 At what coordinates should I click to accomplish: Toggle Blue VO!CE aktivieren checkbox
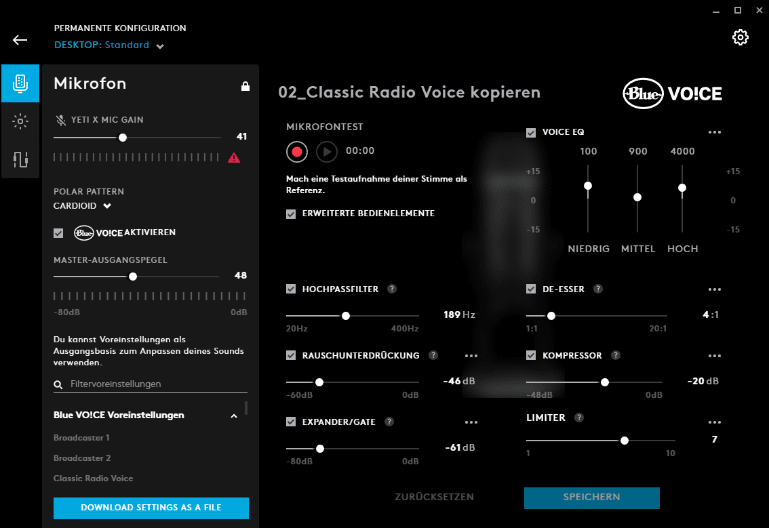[58, 233]
